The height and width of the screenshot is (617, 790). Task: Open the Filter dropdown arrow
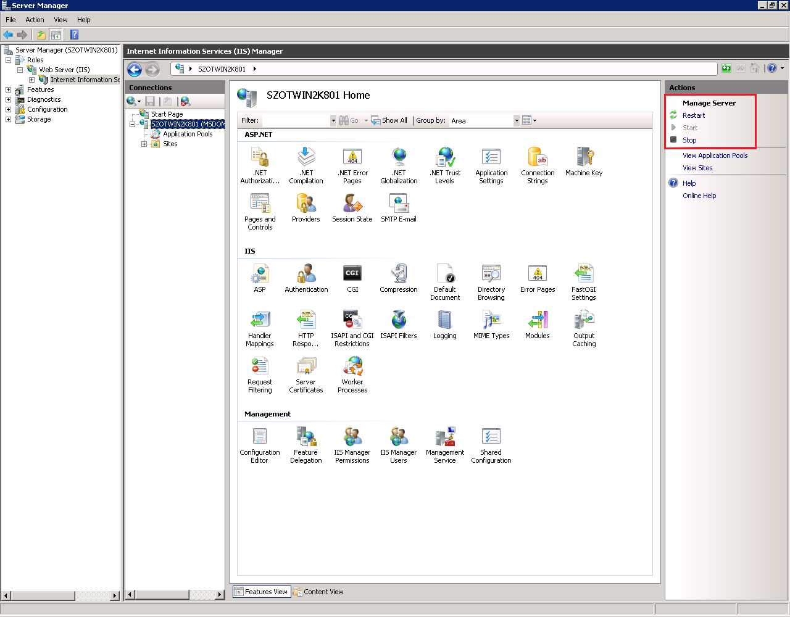pyautogui.click(x=333, y=120)
